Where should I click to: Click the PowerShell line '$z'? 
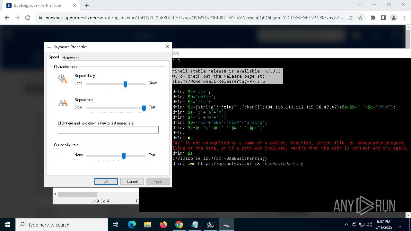coord(190,153)
